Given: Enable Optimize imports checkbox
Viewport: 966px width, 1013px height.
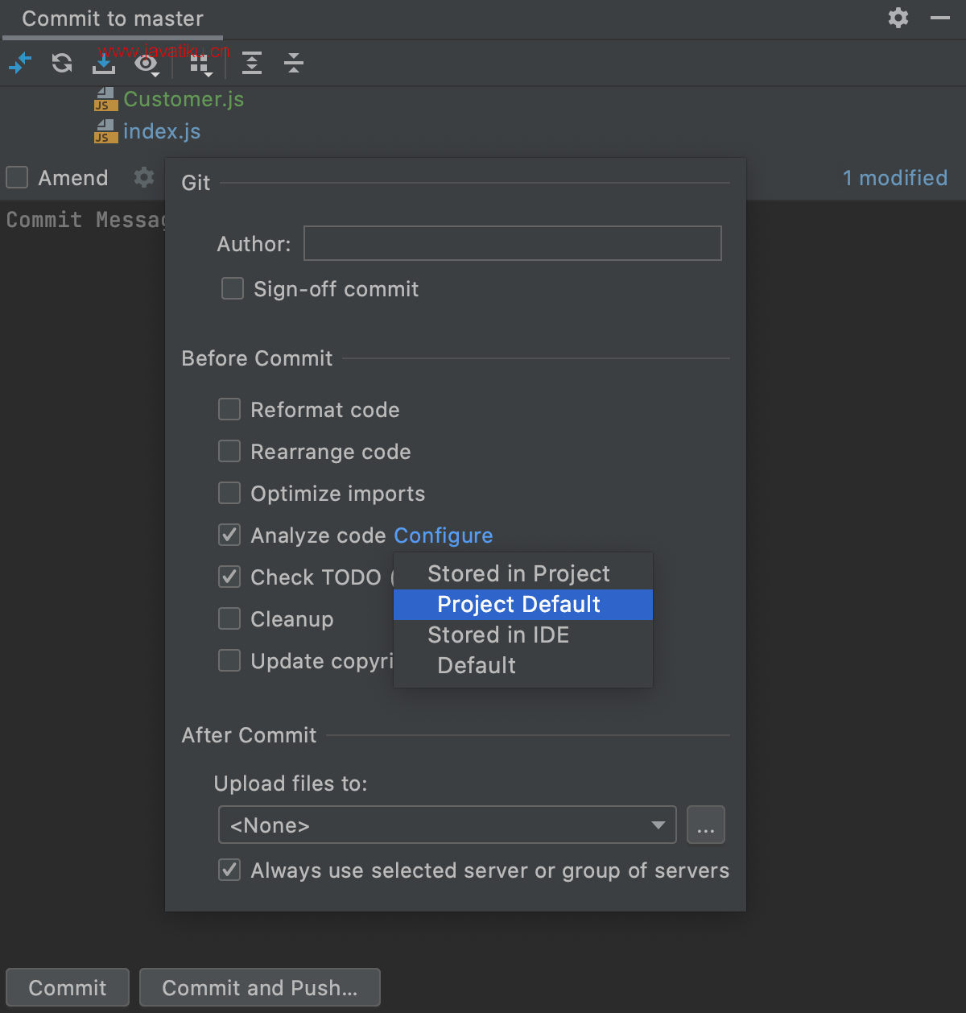Looking at the screenshot, I should (229, 493).
